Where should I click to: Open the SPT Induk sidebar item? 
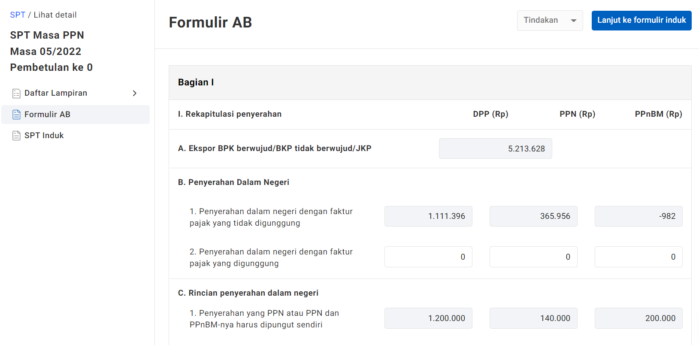click(x=44, y=136)
